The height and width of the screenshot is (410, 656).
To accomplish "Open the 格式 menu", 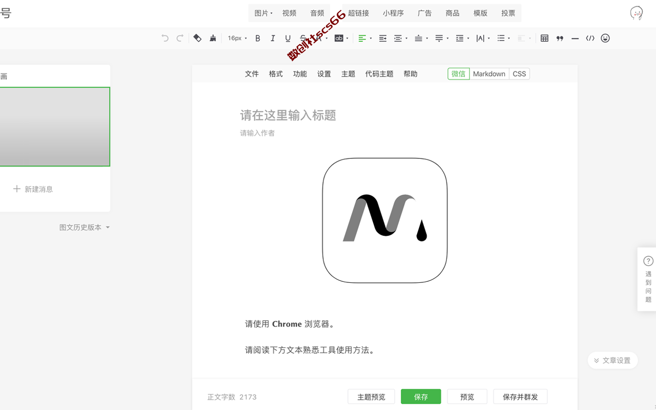I will [x=276, y=74].
